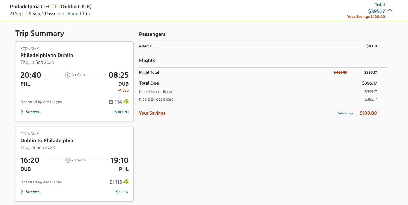Select the +1 day indicator under DUB arrival
Viewport: 408px width, 205px height.
pos(123,90)
